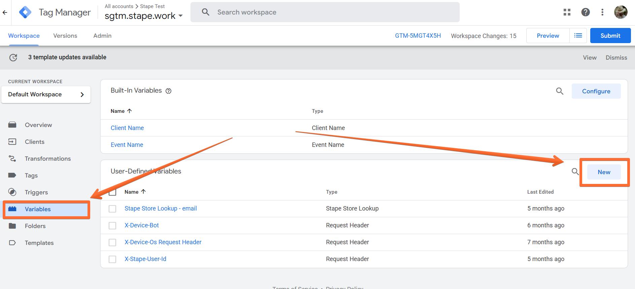635x289 pixels.
Task: Open the Event Name variable link
Action: click(127, 145)
